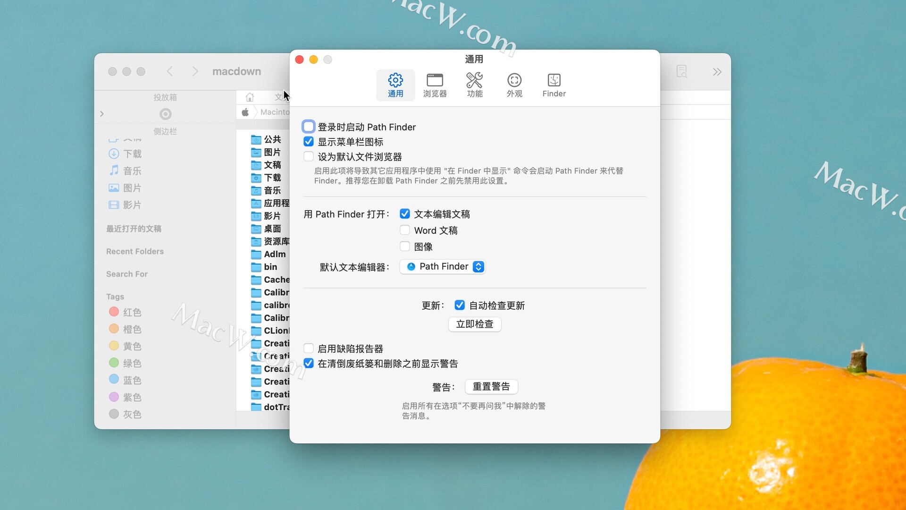Select the Search For sidebar section
This screenshot has height=510, width=906.
click(127, 274)
